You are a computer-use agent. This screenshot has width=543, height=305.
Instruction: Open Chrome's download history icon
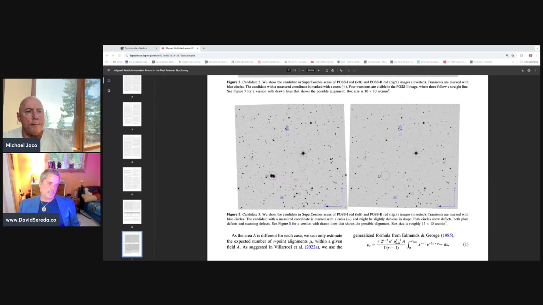(x=522, y=56)
